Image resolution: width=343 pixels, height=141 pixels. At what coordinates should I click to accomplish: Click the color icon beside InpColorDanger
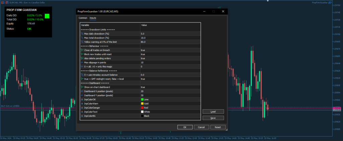[82, 108]
